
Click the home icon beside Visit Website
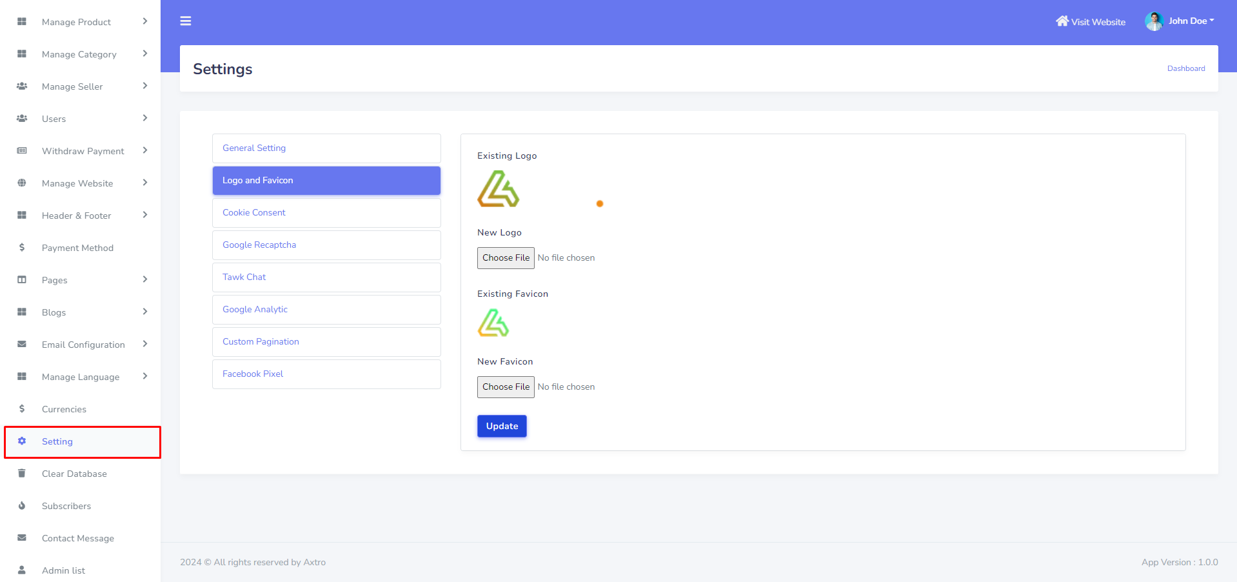pyautogui.click(x=1062, y=21)
